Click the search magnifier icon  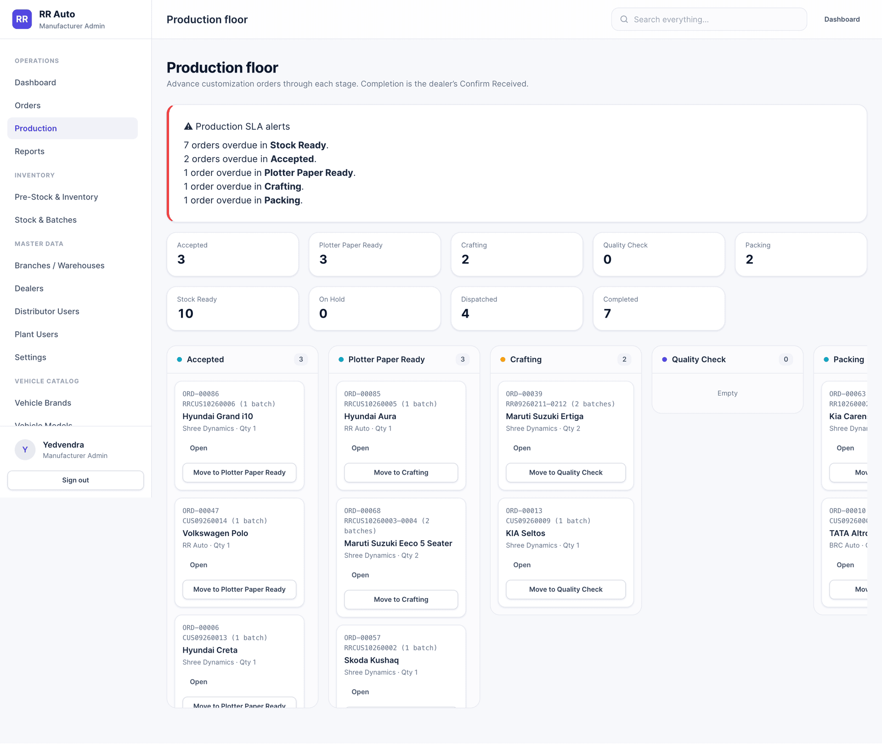coord(624,19)
